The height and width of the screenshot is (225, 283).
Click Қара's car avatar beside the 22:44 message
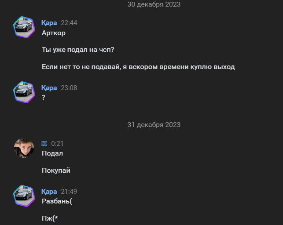coord(24,27)
